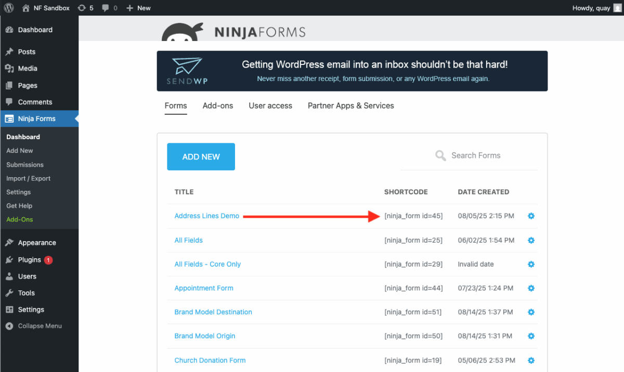Open gear settings for Address Lines Demo

pyautogui.click(x=531, y=216)
